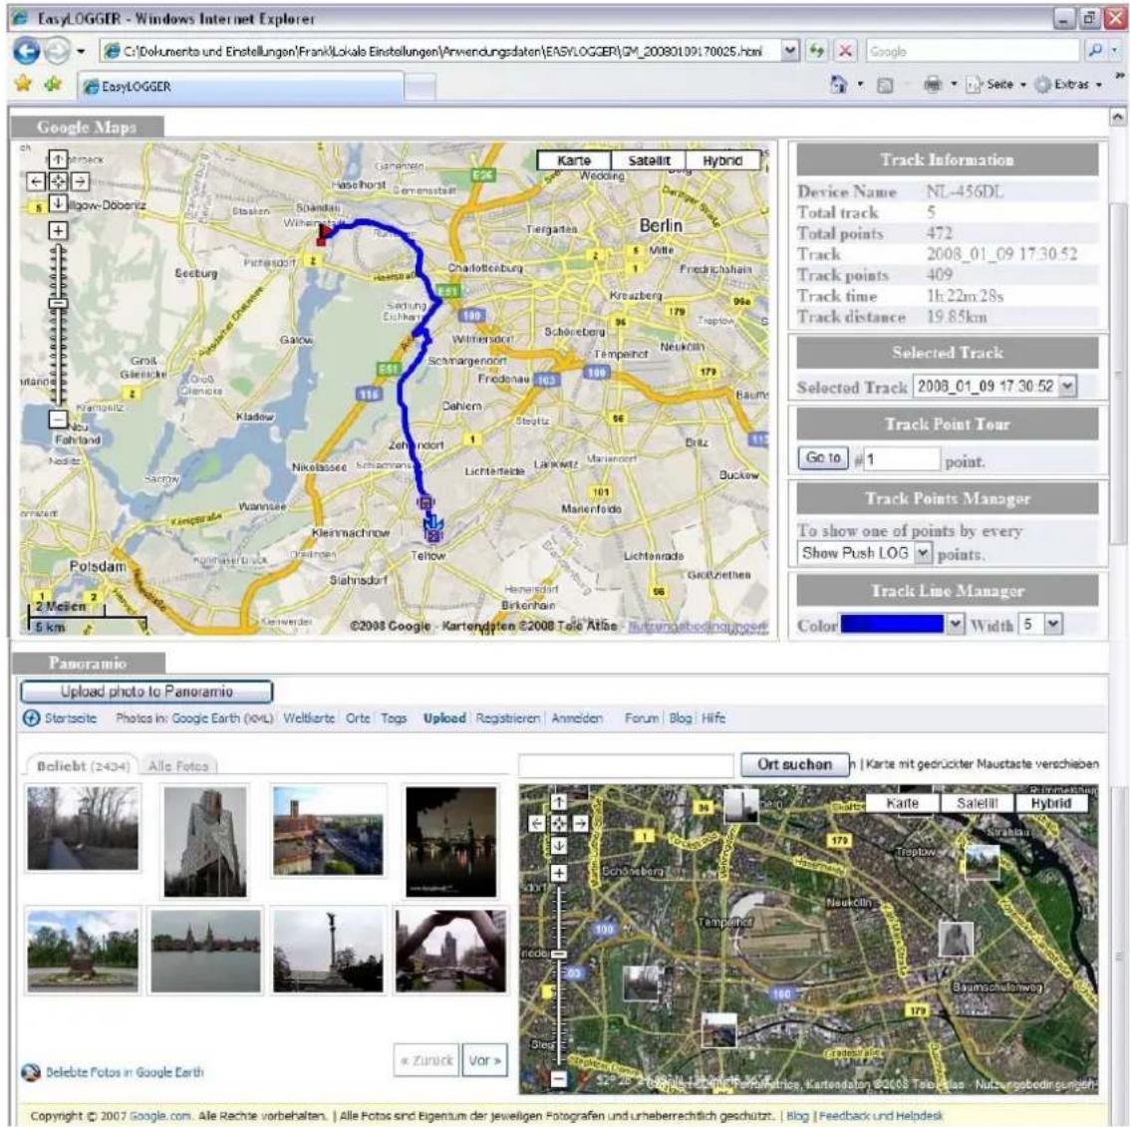Click the printer icon in IE toolbar
The height and width of the screenshot is (1127, 1130).
pos(933,85)
